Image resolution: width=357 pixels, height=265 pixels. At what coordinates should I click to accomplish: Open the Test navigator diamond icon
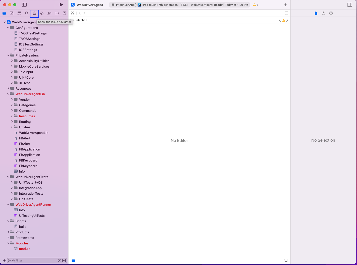tap(42, 13)
